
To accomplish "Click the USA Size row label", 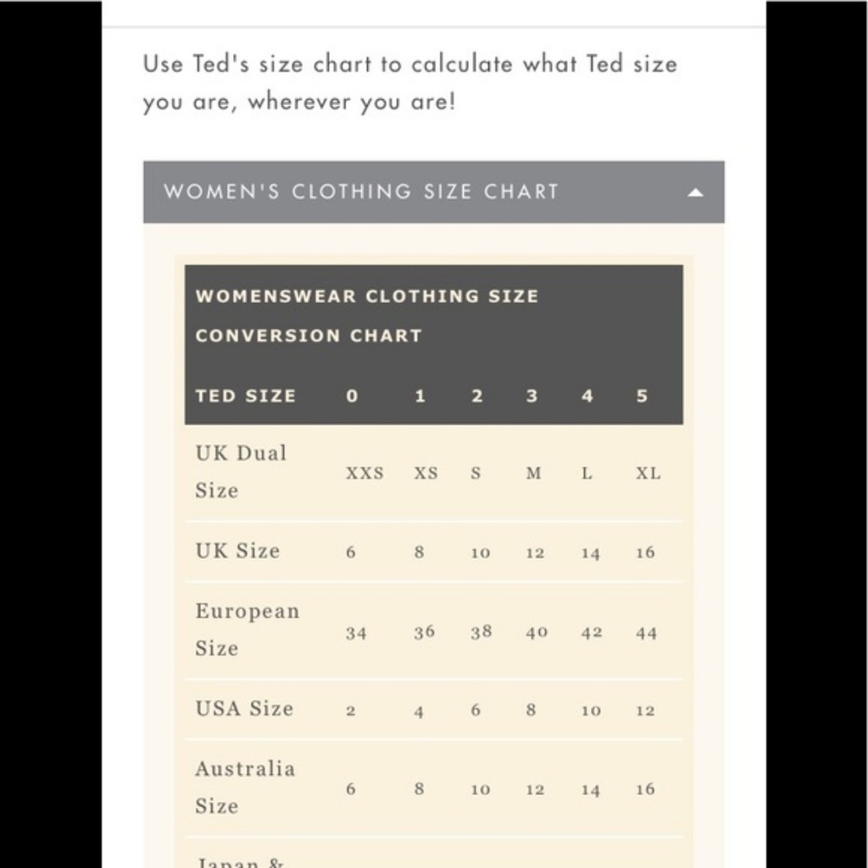I will (244, 708).
